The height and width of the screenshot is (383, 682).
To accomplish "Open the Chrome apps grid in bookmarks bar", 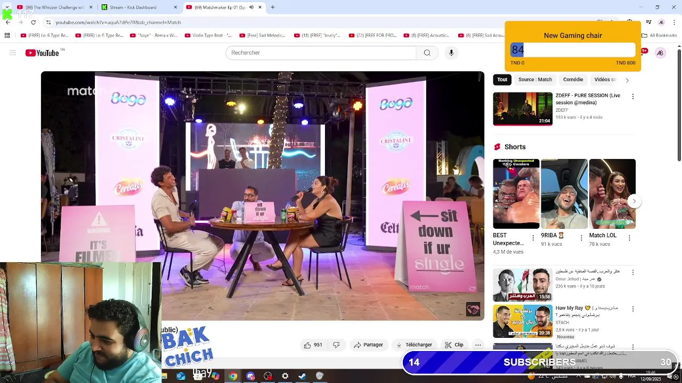I will [x=7, y=36].
